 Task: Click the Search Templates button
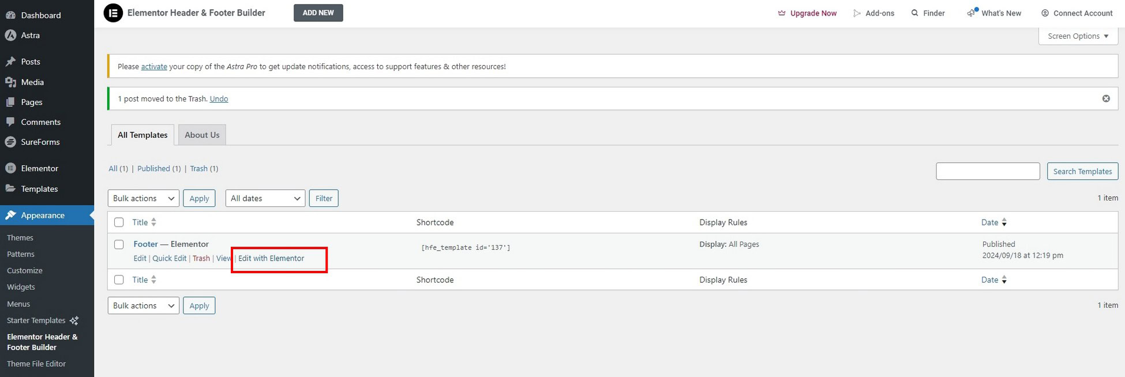point(1082,171)
